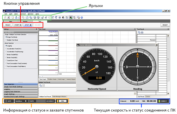
Task: Click the Heading compass gauge
Action: 137,67
